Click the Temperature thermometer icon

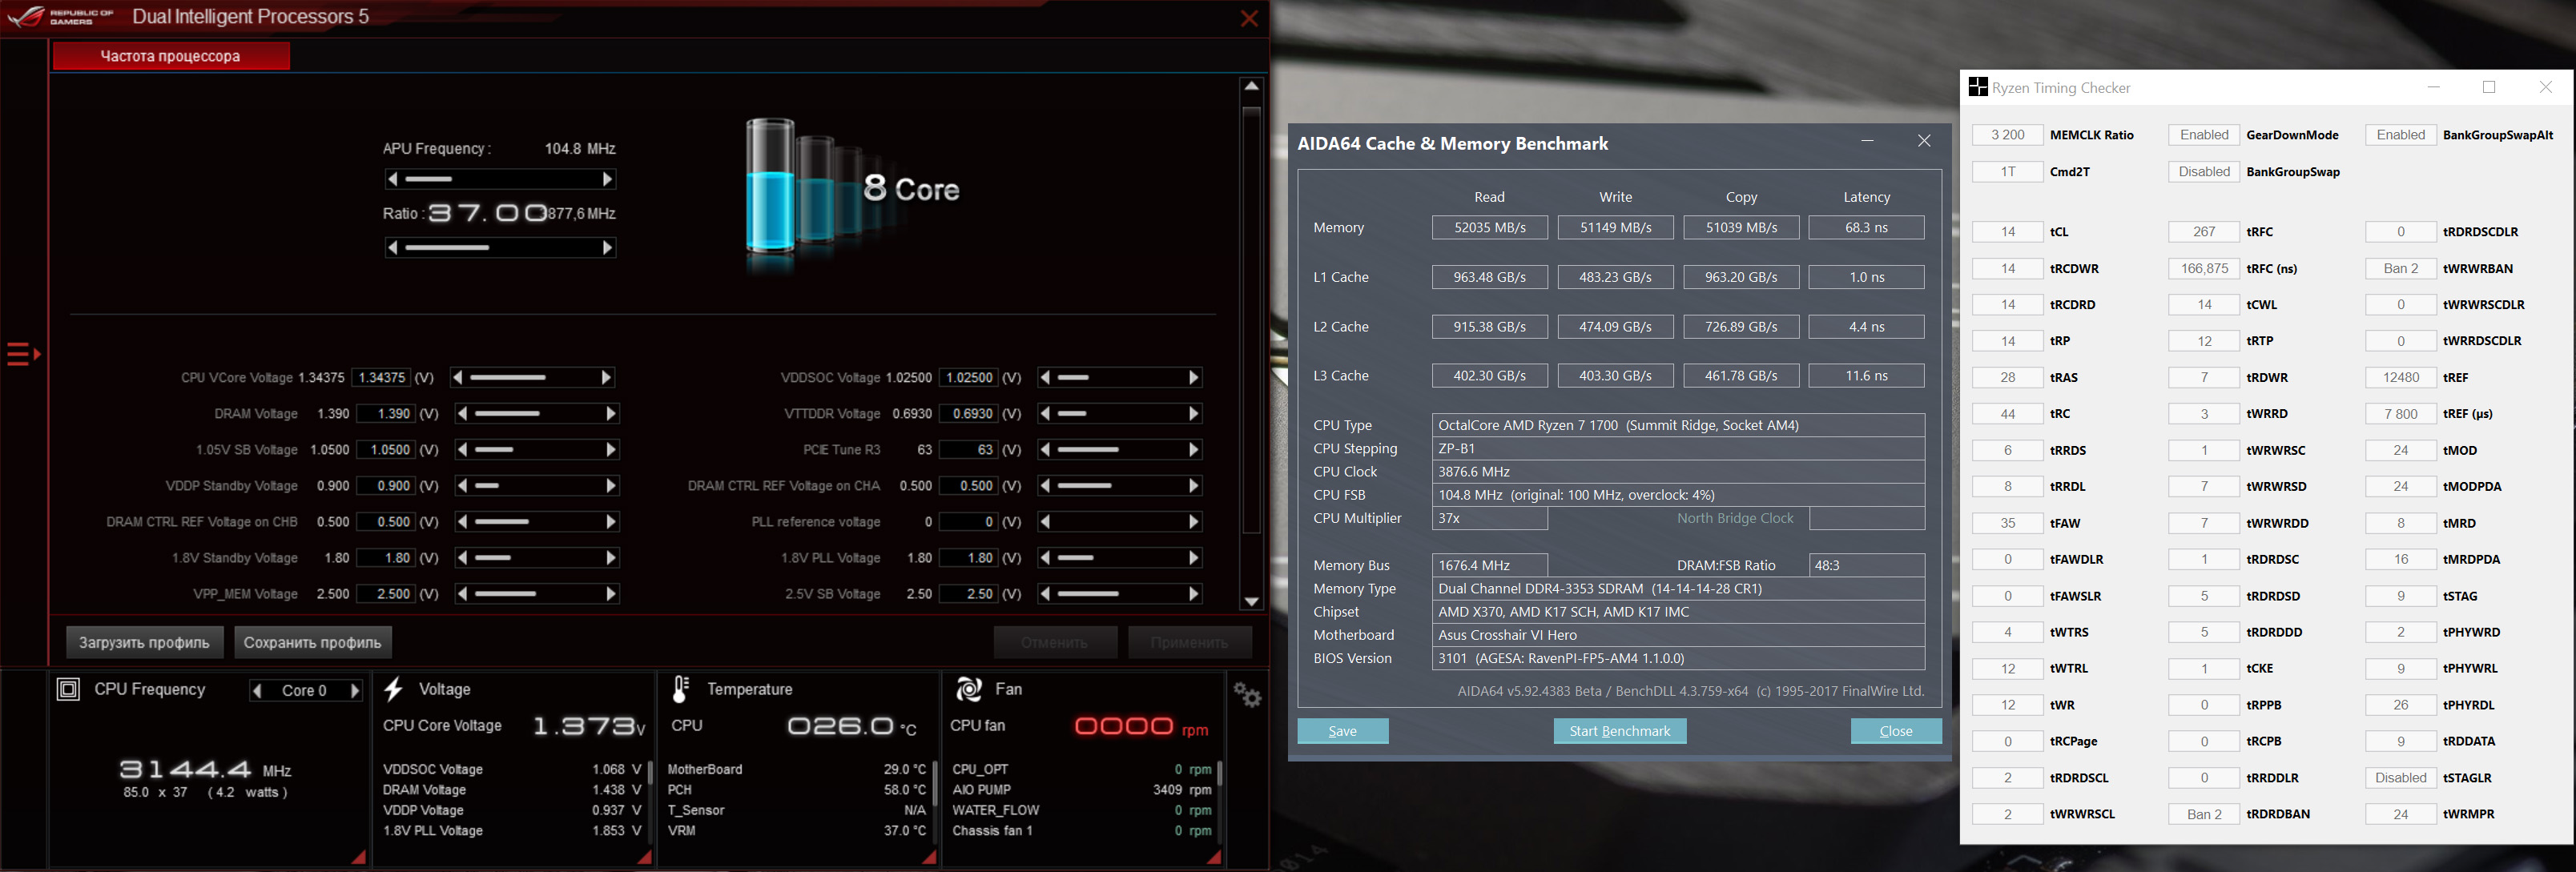[681, 689]
